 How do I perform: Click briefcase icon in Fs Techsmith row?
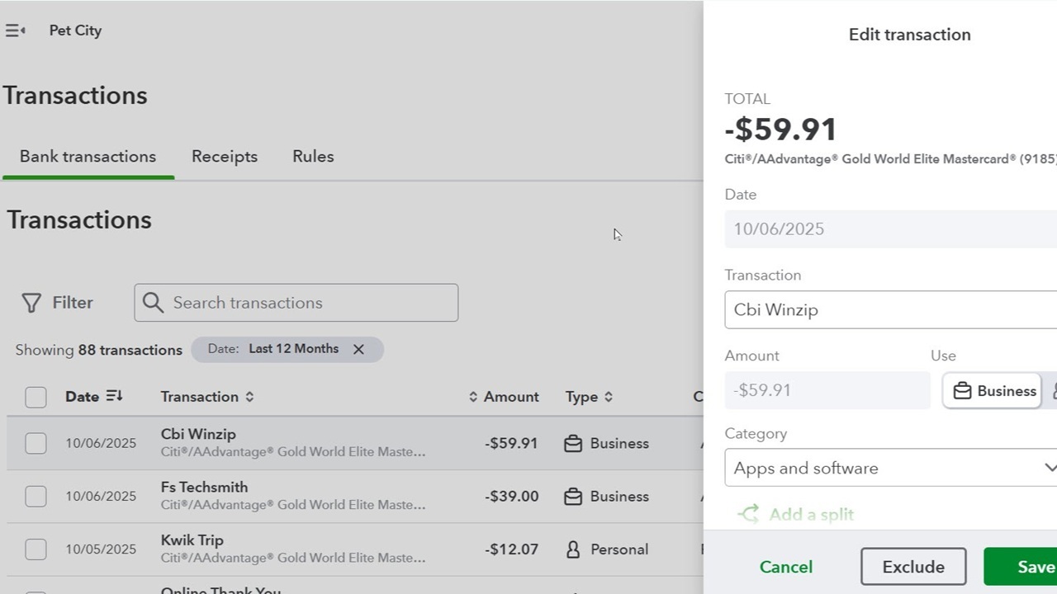click(x=573, y=497)
